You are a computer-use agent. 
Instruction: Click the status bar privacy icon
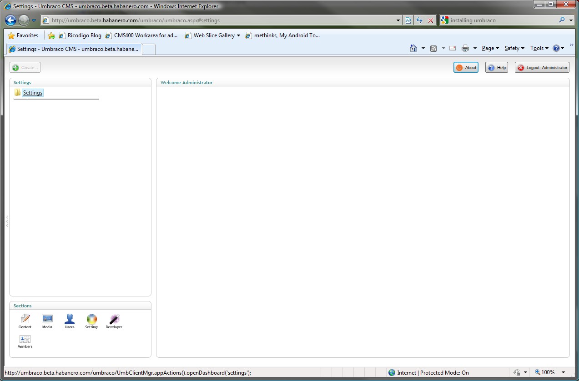click(517, 372)
